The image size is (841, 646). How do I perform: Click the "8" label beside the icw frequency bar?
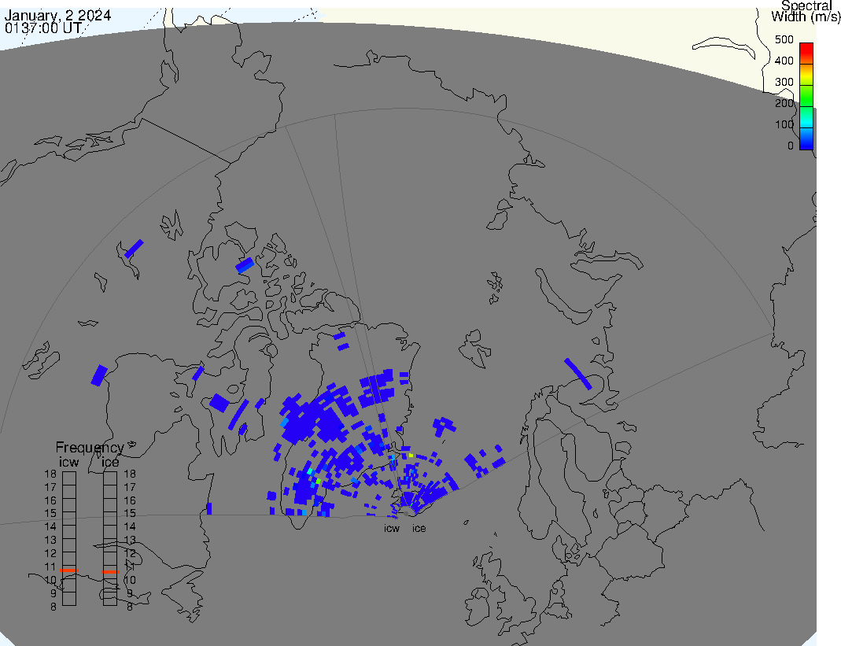(53, 607)
